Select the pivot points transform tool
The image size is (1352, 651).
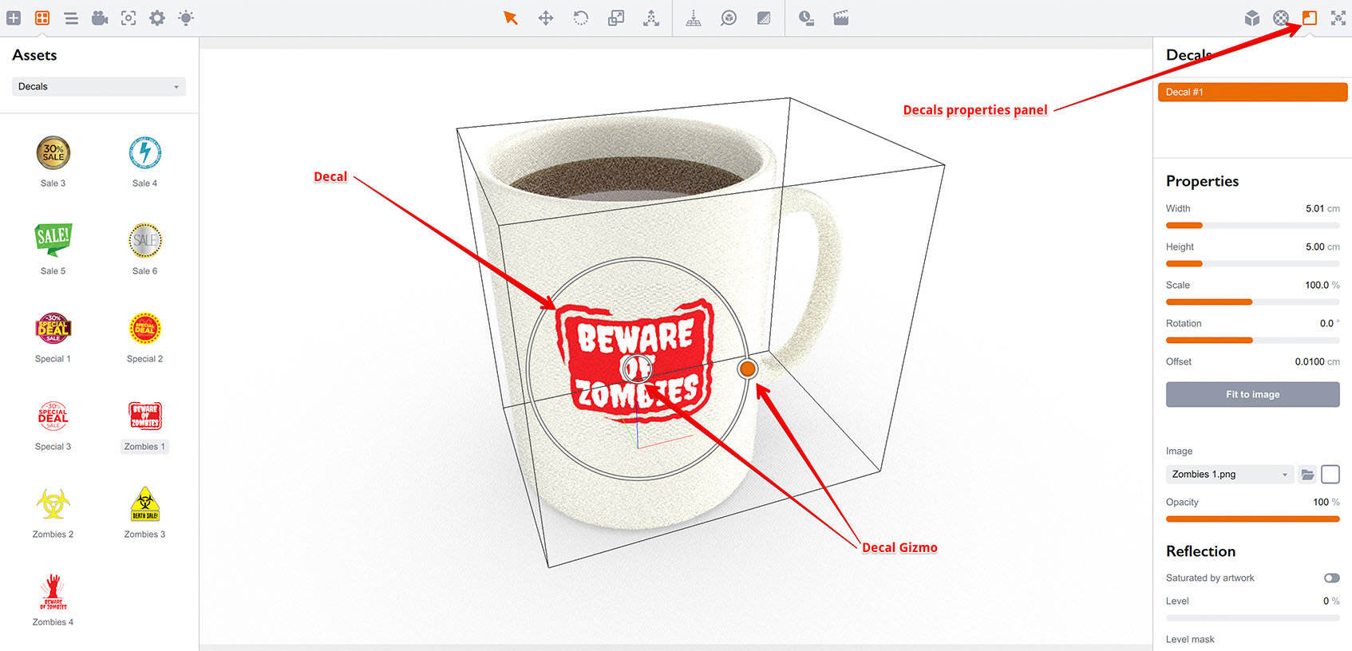[x=651, y=18]
